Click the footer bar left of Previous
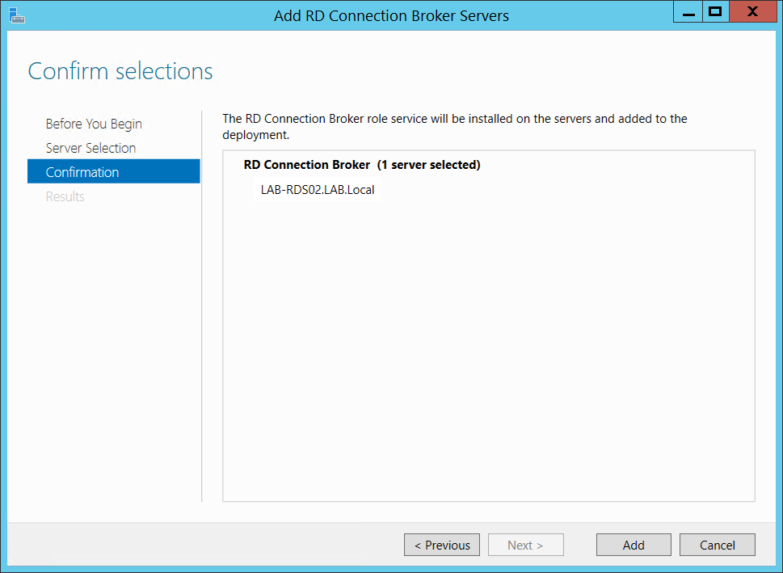Image resolution: width=783 pixels, height=573 pixels. 202,545
